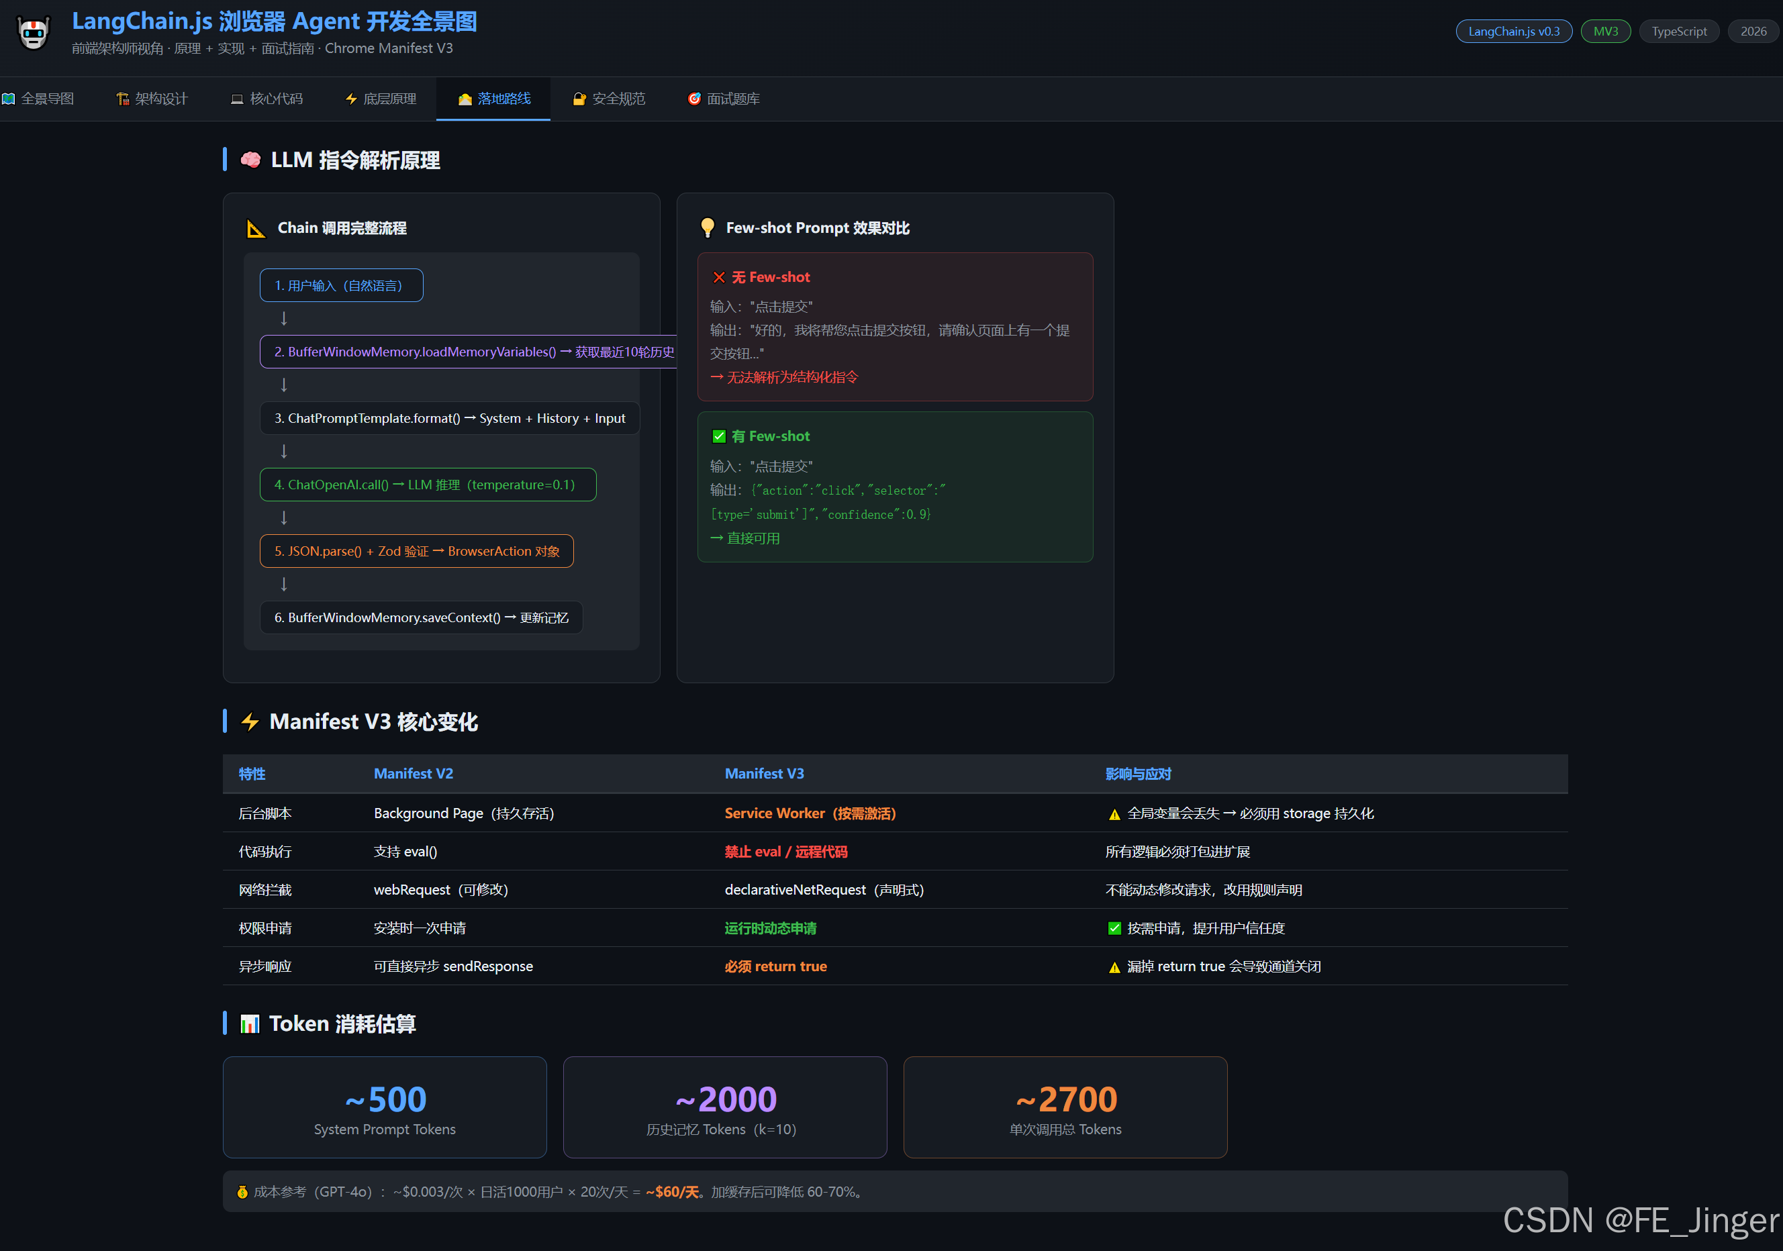Click the brain icon beside LLM heading
The width and height of the screenshot is (1783, 1251).
[250, 160]
